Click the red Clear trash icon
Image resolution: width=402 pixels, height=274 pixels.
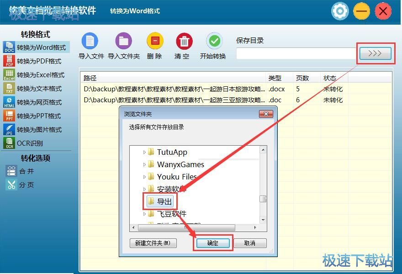pyautogui.click(x=184, y=41)
